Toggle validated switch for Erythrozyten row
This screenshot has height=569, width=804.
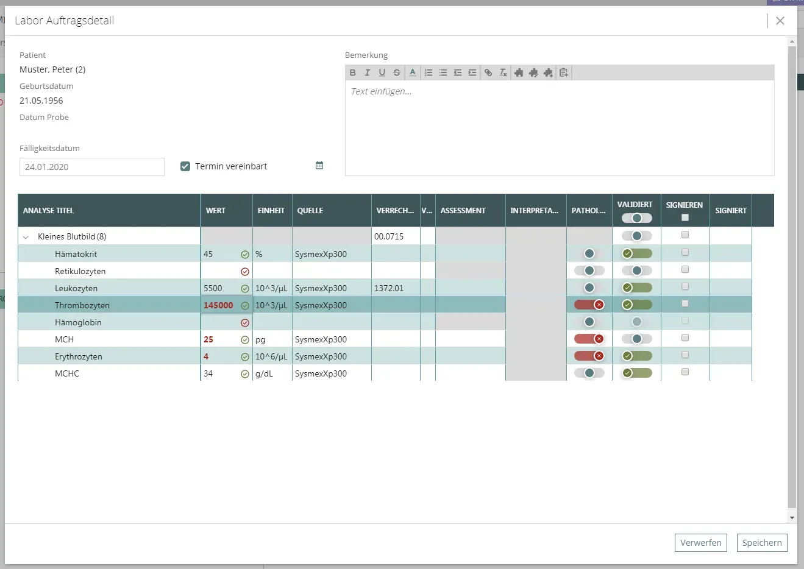tap(637, 356)
